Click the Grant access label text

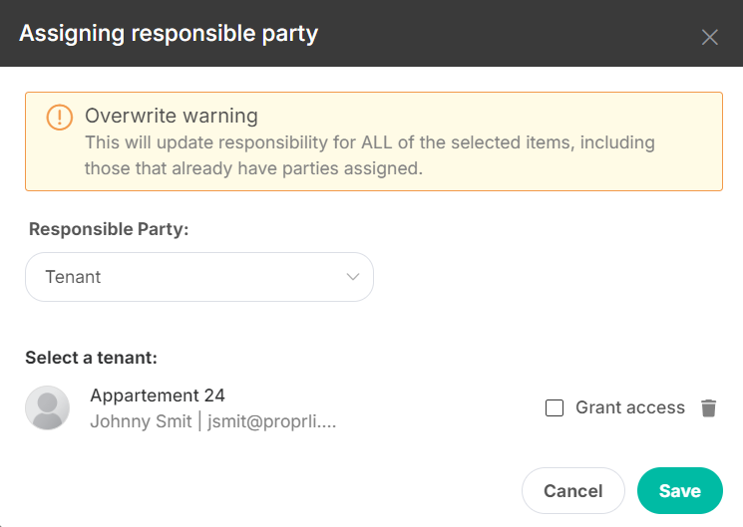[x=630, y=407]
